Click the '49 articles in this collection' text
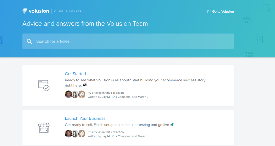 click(105, 93)
